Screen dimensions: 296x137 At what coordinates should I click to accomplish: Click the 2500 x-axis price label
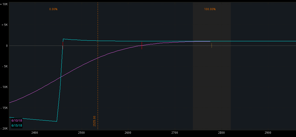click(x=81, y=133)
